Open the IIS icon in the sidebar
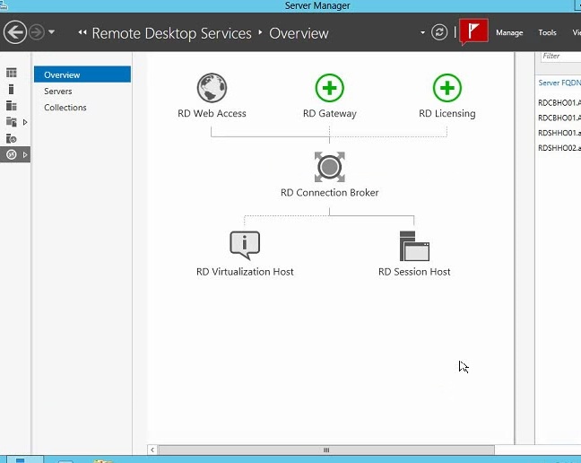This screenshot has height=463, width=581. point(11,138)
